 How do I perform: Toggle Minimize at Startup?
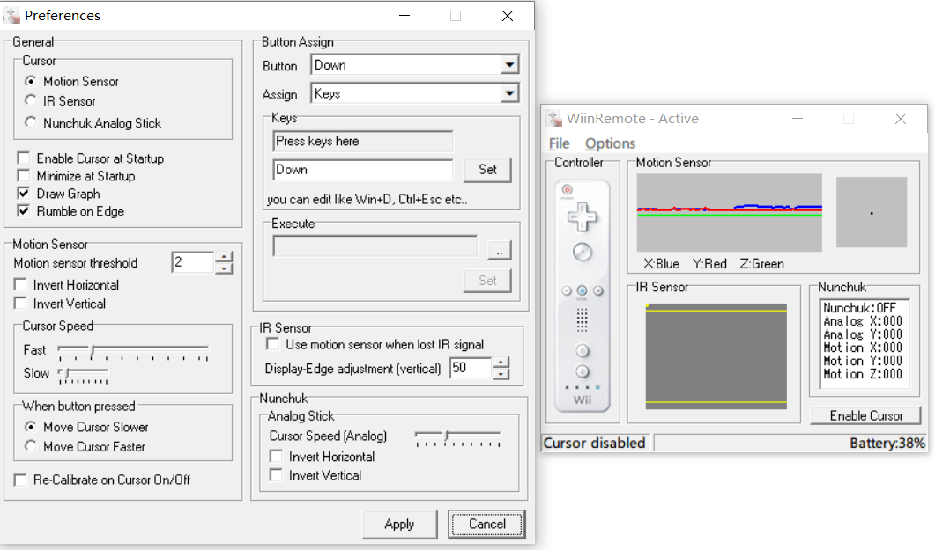[24, 176]
